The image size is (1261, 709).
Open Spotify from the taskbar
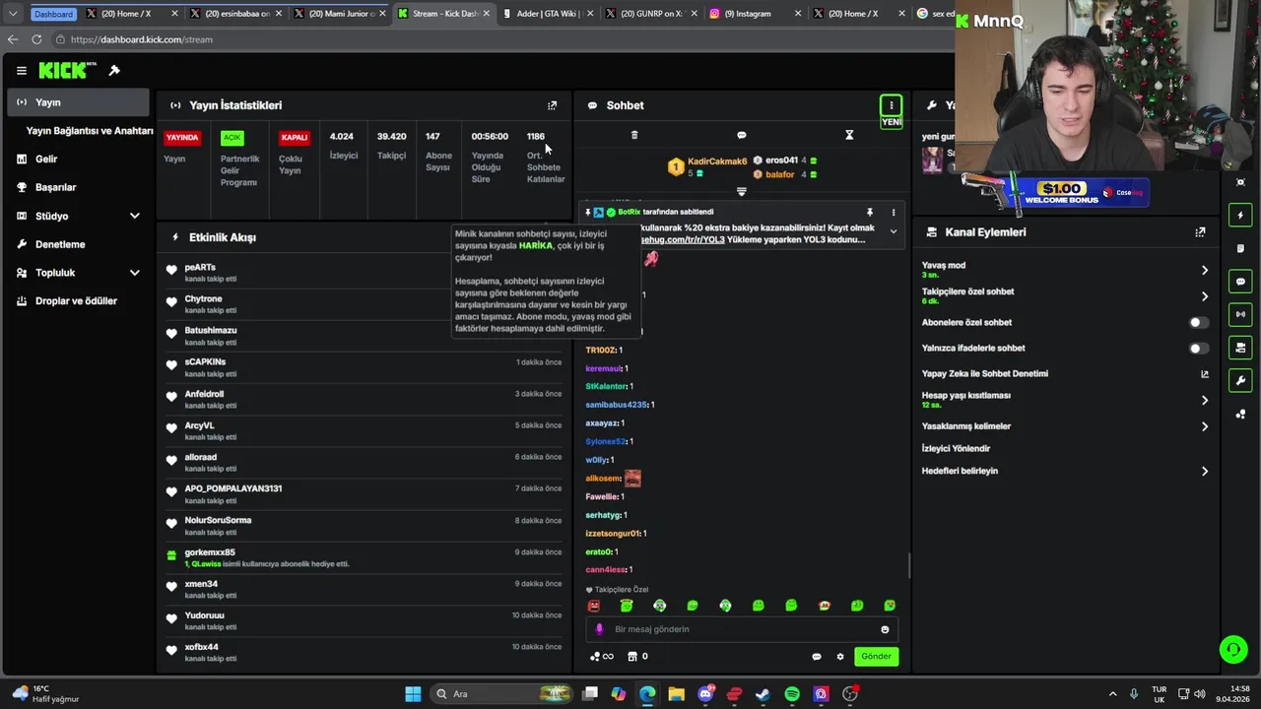point(792,694)
